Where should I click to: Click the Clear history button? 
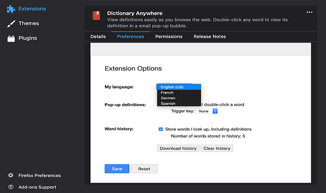coord(217,148)
